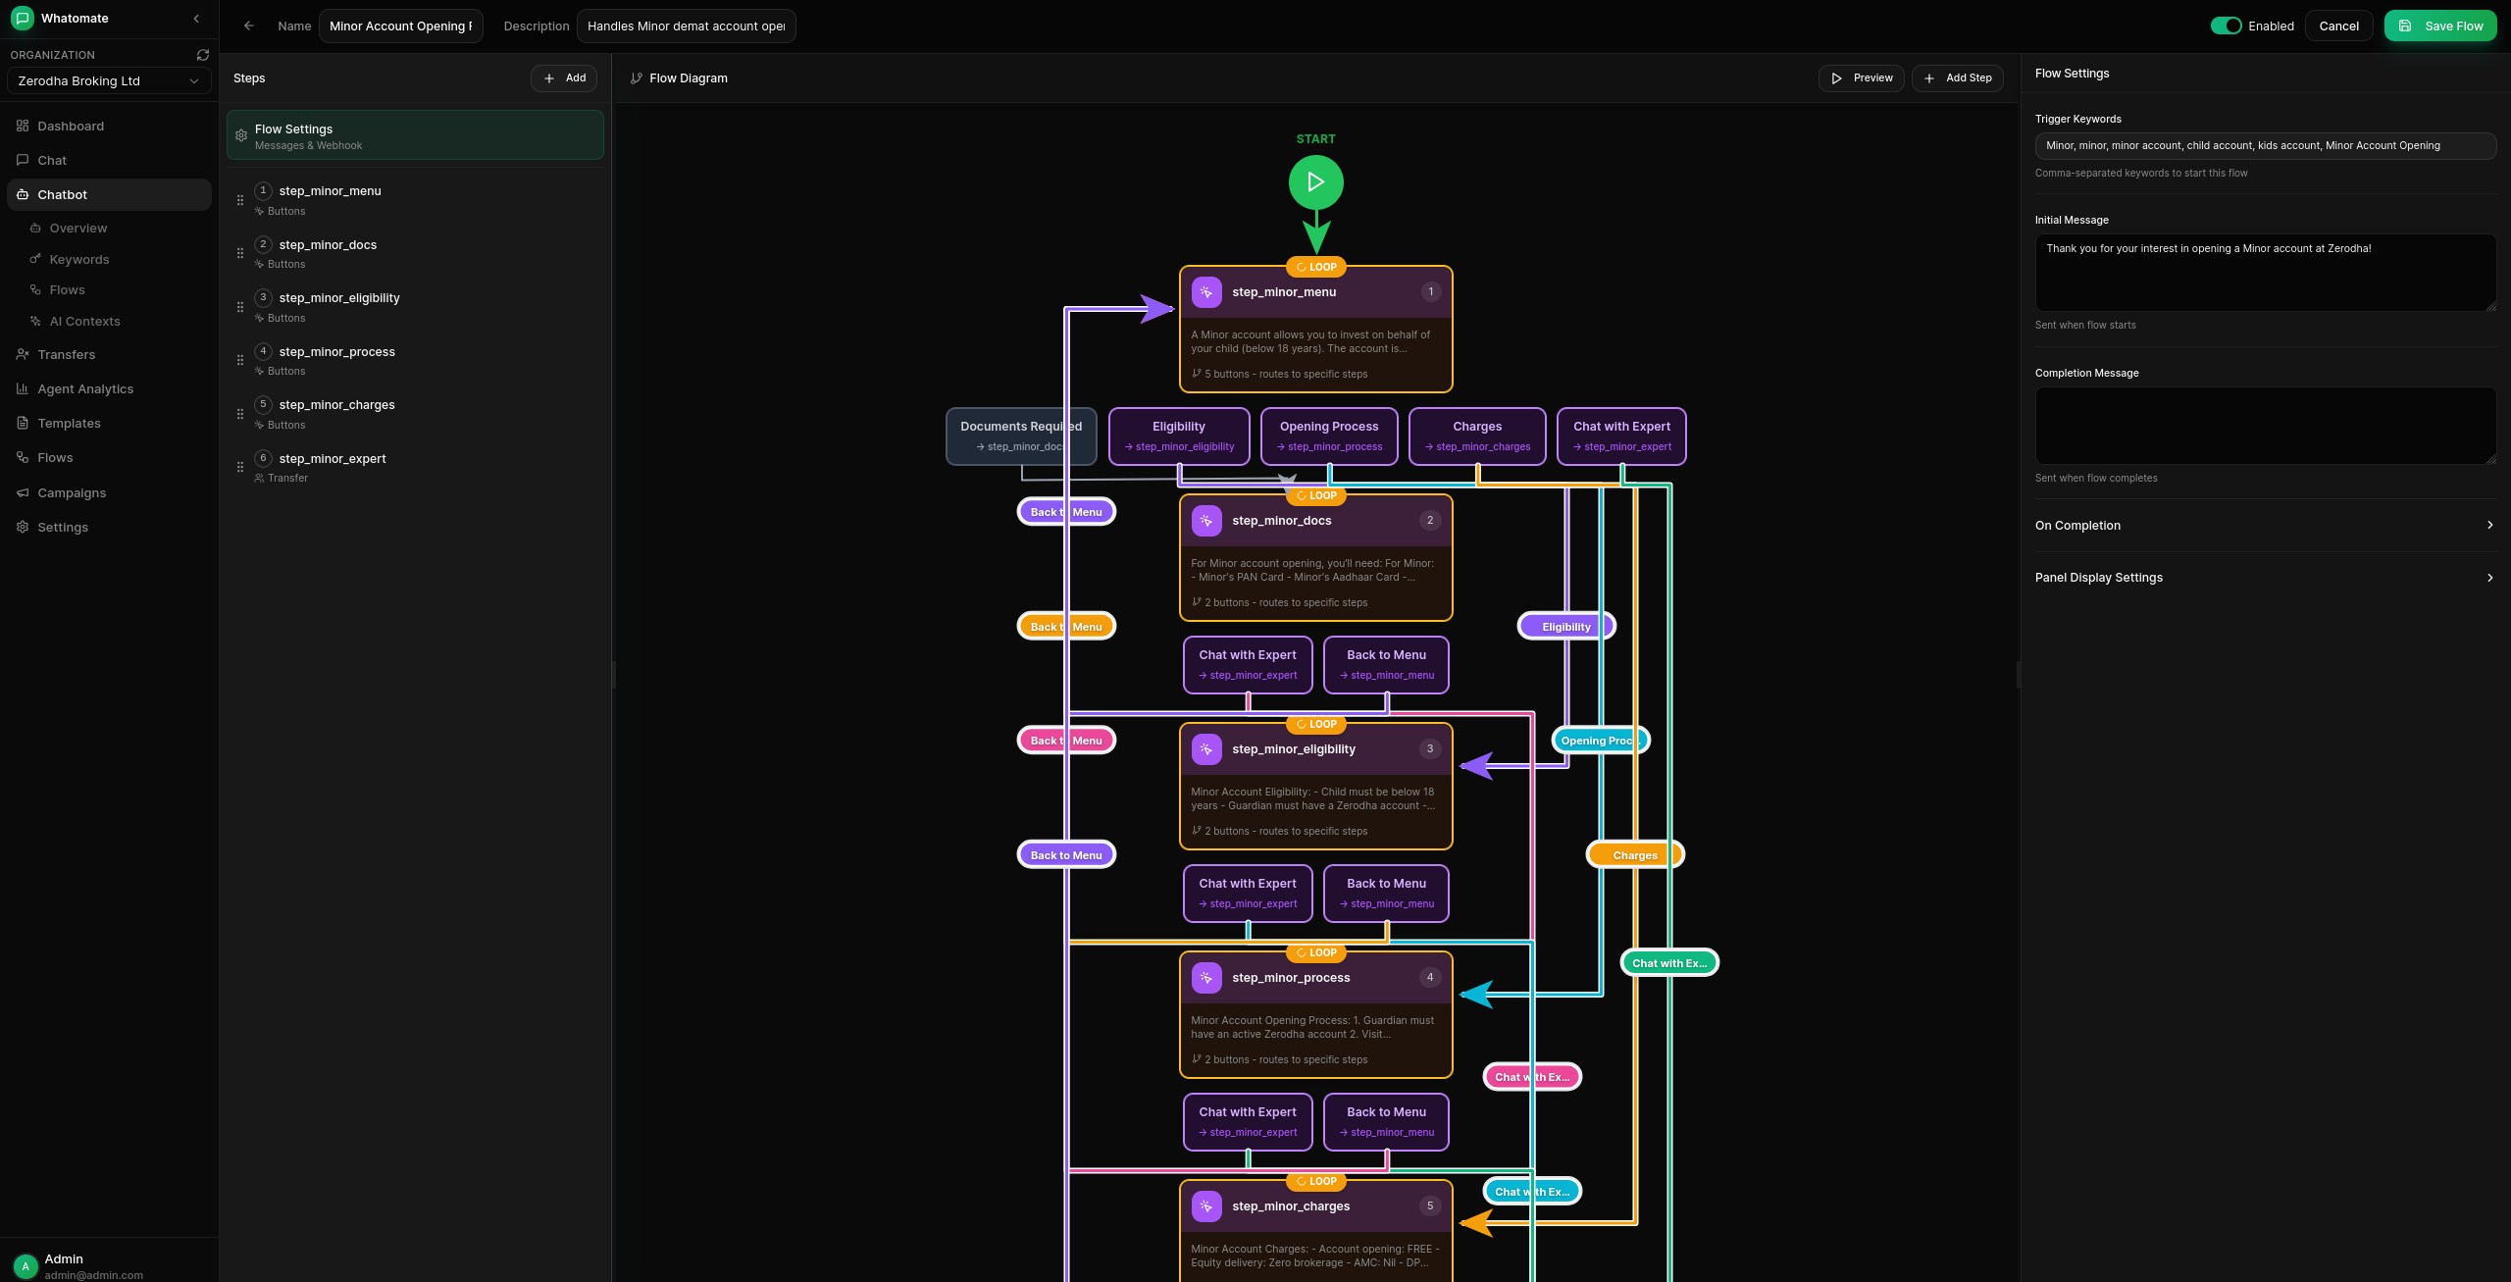Open the Zerodha Broking Ltd organization dropdown
This screenshot has width=2511, height=1282.
coord(108,80)
